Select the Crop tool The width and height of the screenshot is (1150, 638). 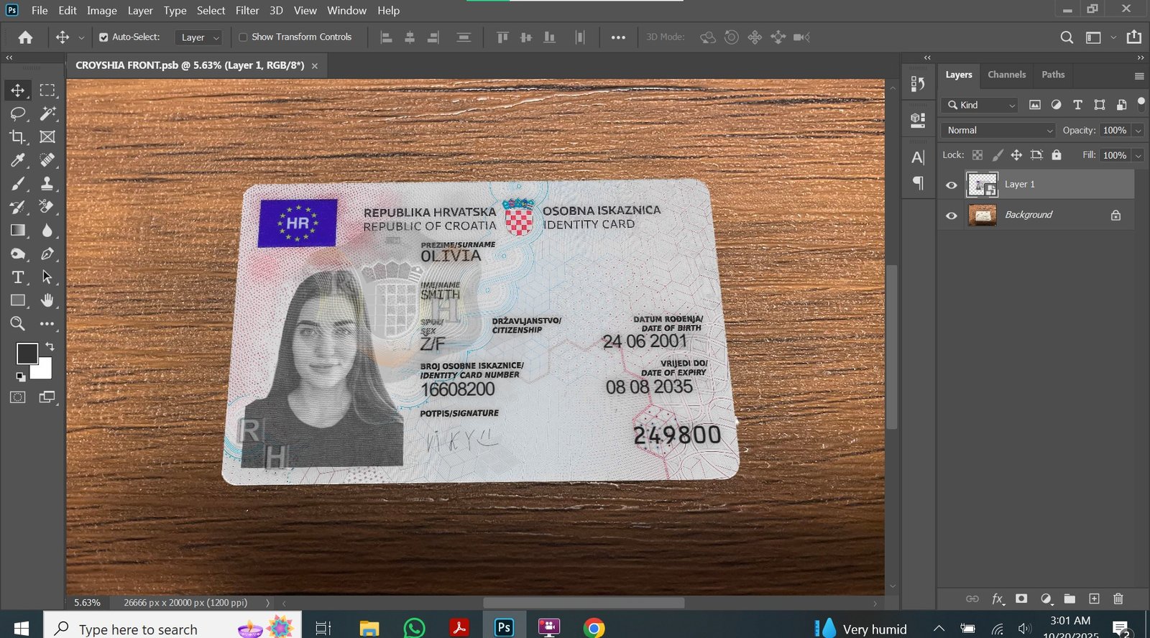[x=17, y=137]
